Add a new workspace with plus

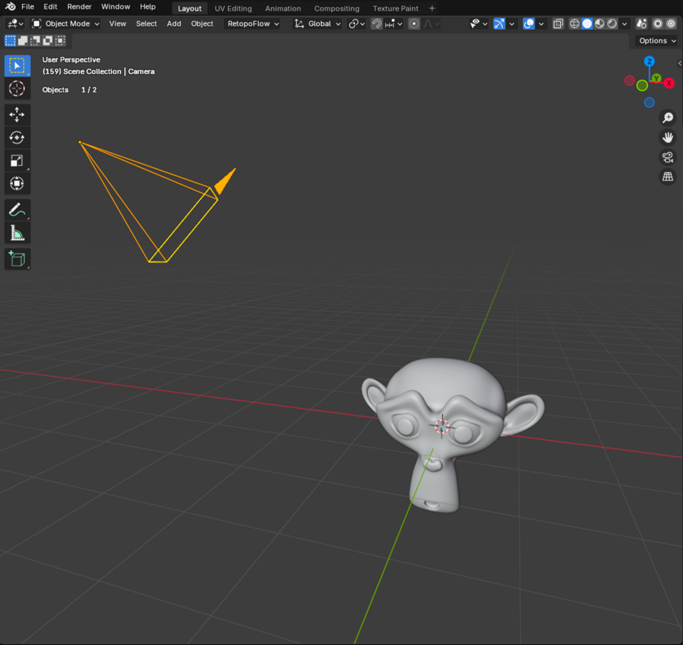coord(432,8)
